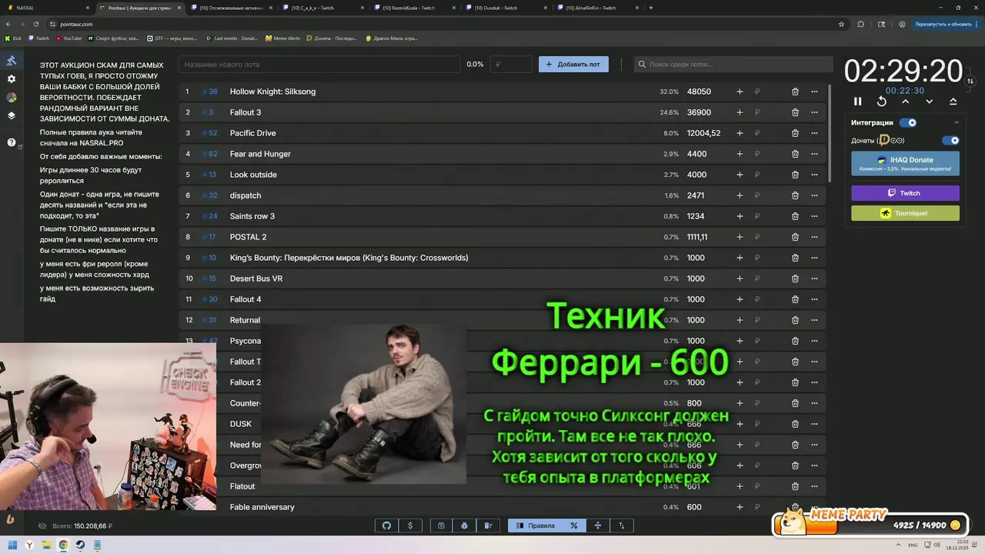Image resolution: width=985 pixels, height=554 pixels.
Task: Delete the POSTAL 2 lot
Action: click(795, 237)
